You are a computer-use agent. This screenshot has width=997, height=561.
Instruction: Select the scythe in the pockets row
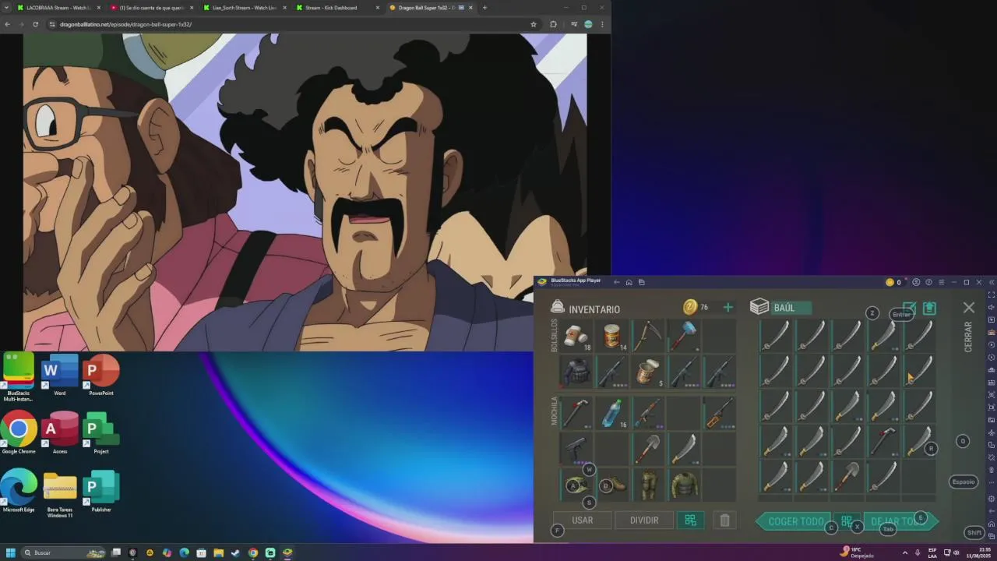tap(648, 336)
